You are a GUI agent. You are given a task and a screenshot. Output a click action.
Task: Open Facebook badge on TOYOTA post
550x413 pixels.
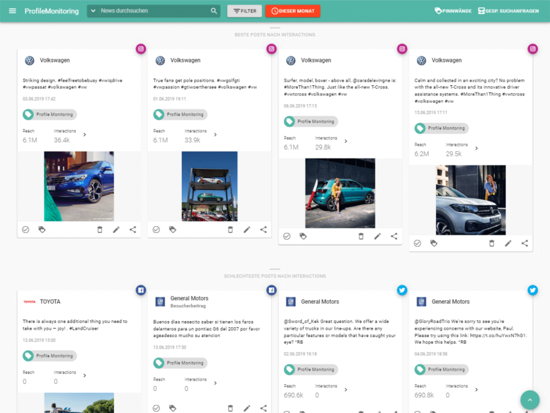(x=141, y=290)
